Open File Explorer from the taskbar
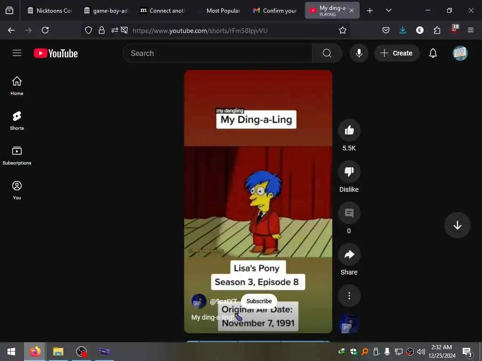This screenshot has height=361, width=482. tap(58, 352)
